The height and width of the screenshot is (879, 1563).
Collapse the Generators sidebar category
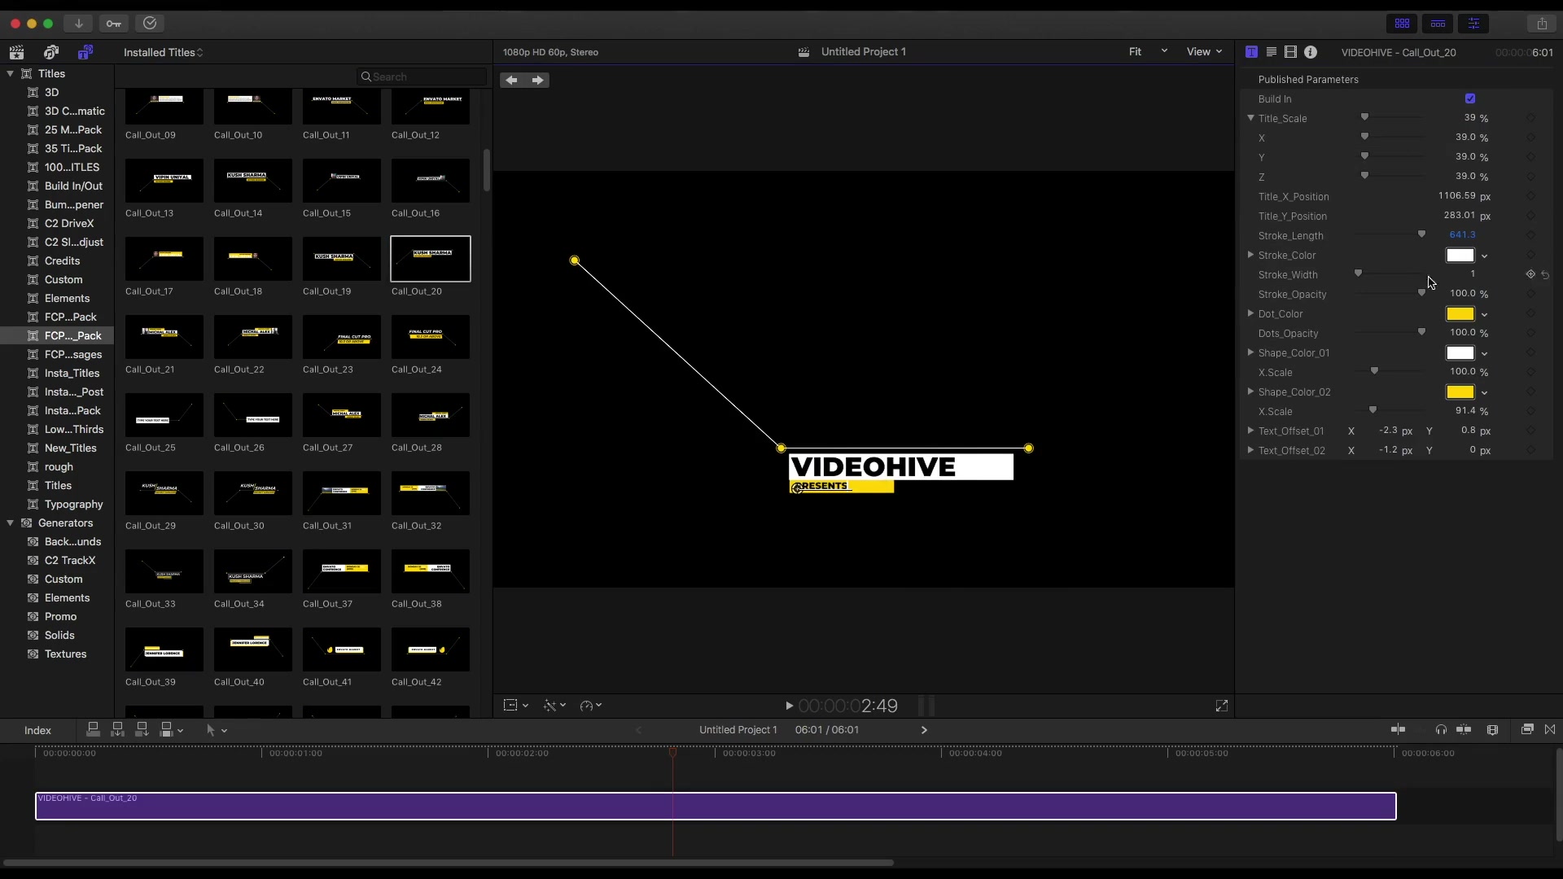[x=11, y=523]
